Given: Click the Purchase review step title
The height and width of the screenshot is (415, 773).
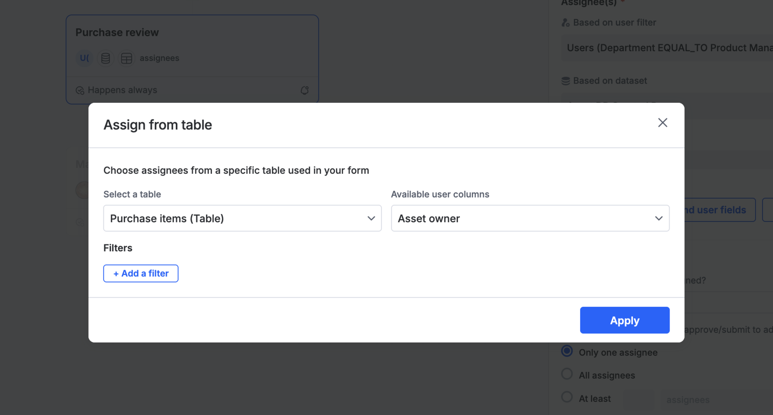Looking at the screenshot, I should click(117, 32).
